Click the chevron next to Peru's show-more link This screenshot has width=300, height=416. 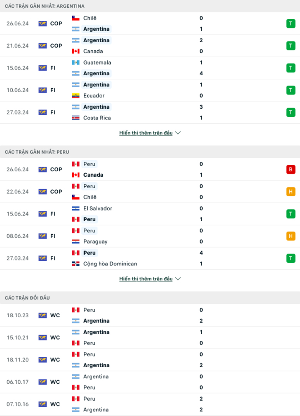click(178, 279)
